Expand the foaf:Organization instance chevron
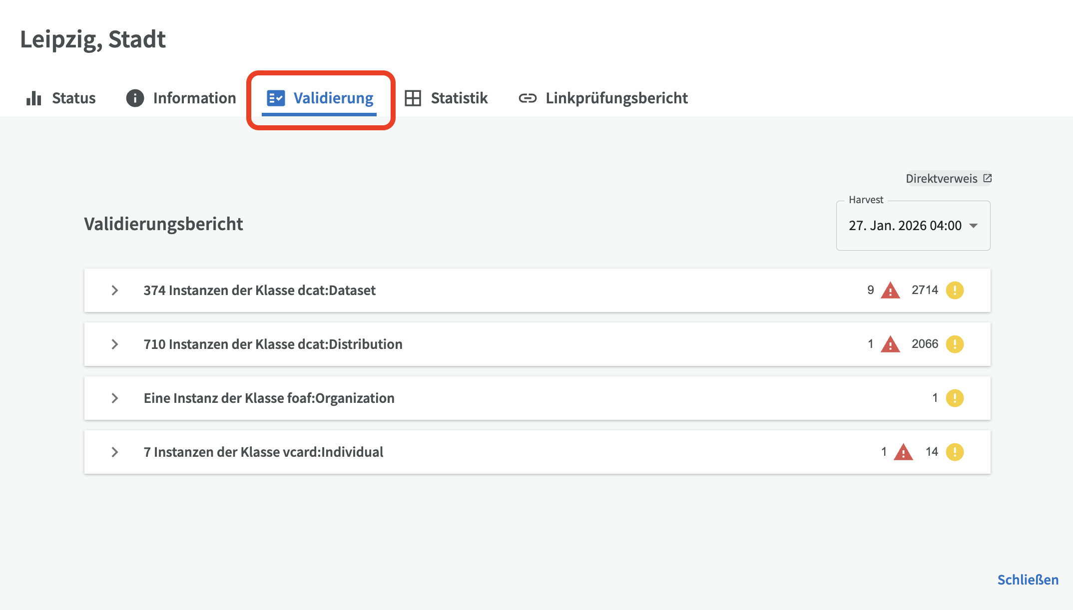The image size is (1073, 610). pyautogui.click(x=115, y=398)
